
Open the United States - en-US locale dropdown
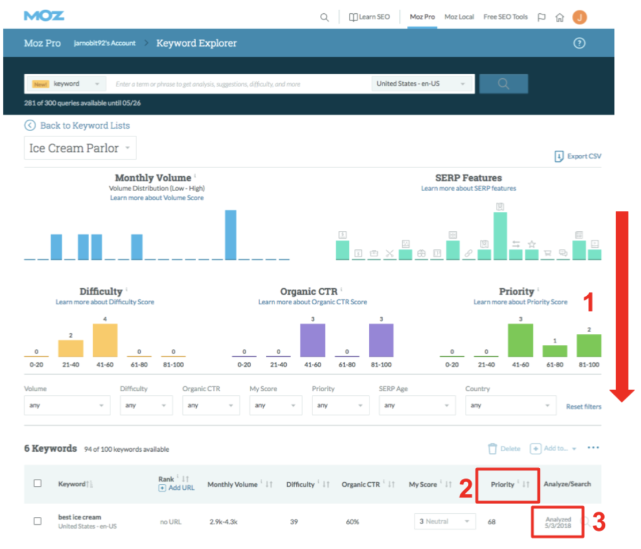point(422,84)
